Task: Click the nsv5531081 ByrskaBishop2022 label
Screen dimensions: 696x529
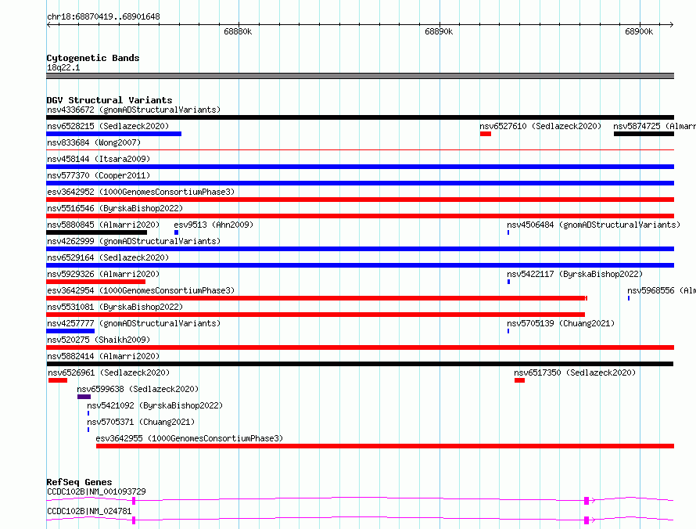Action: [115, 307]
